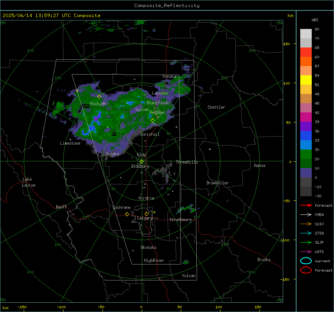
Task: Click the ThreeHills label
Action: pos(187,162)
